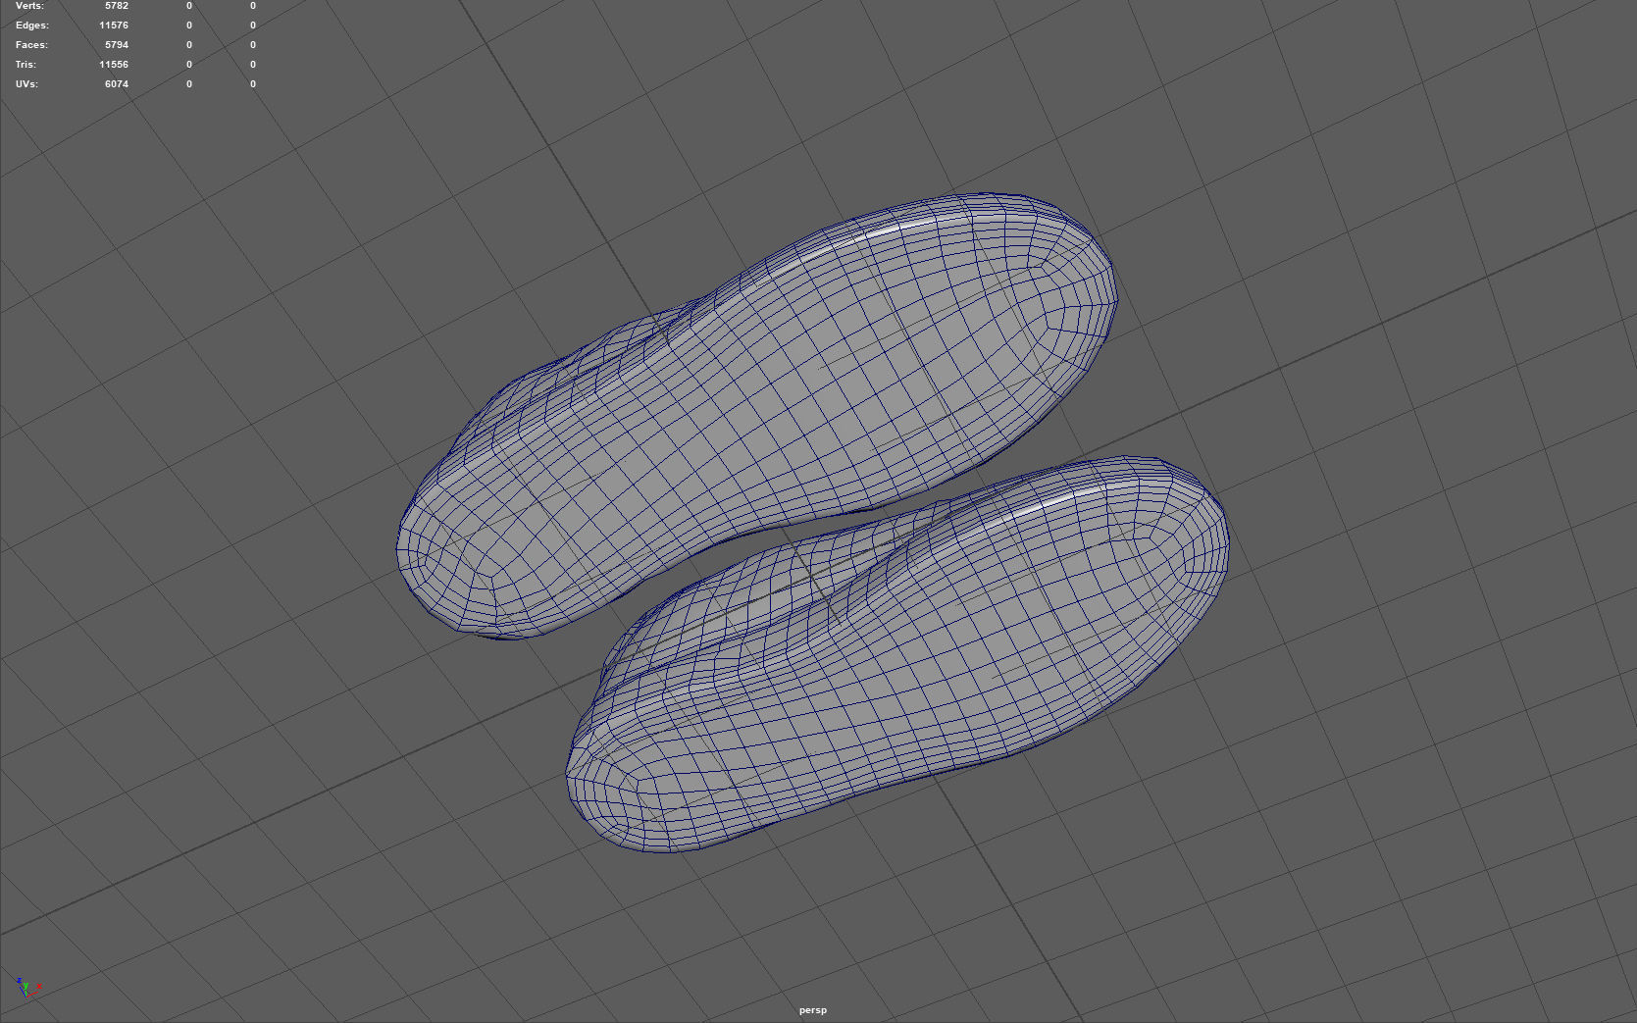Select the Verts: heads-up label
This screenshot has height=1023, width=1637.
tap(29, 6)
